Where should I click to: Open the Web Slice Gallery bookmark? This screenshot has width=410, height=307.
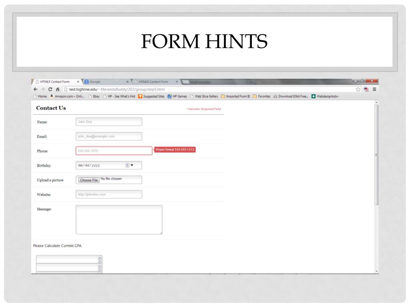204,96
